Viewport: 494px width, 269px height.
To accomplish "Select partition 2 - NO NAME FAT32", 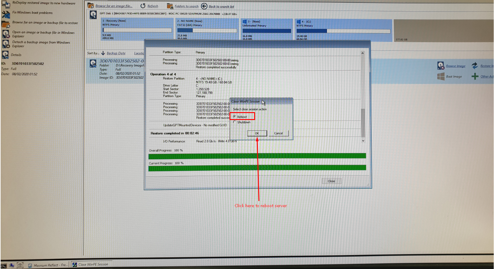I will (x=207, y=29).
